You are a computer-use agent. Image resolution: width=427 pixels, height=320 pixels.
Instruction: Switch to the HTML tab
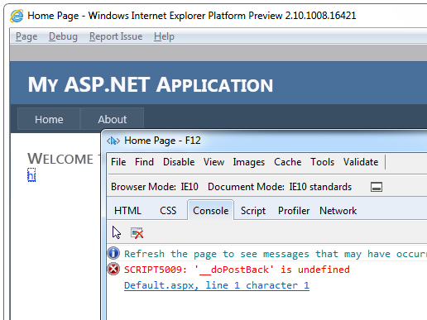point(127,211)
